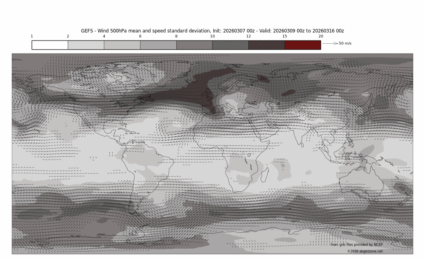Image resolution: width=425 pixels, height=259 pixels.
Task: Select the 8–10 gray colorbar segment
Action: (x=194, y=45)
